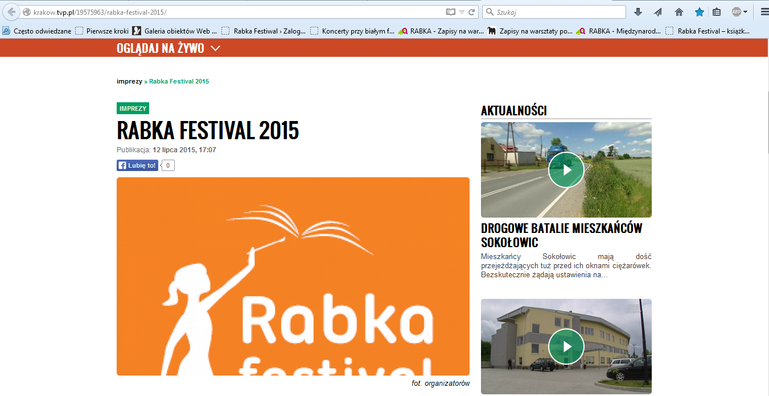Open Zapisy na warsztaty po... bookmark

tap(530, 31)
